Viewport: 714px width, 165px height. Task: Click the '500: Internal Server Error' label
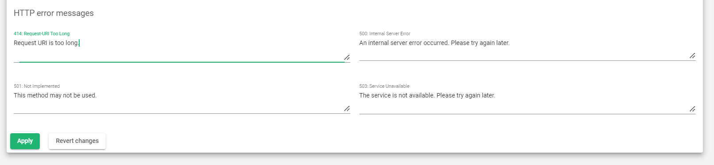(385, 34)
